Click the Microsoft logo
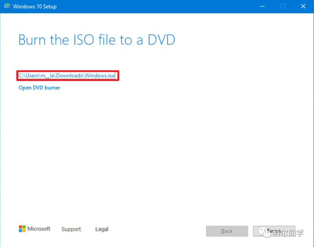 [34, 228]
